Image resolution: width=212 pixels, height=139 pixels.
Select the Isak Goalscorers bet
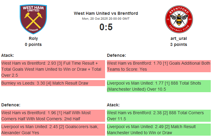point(53,130)
